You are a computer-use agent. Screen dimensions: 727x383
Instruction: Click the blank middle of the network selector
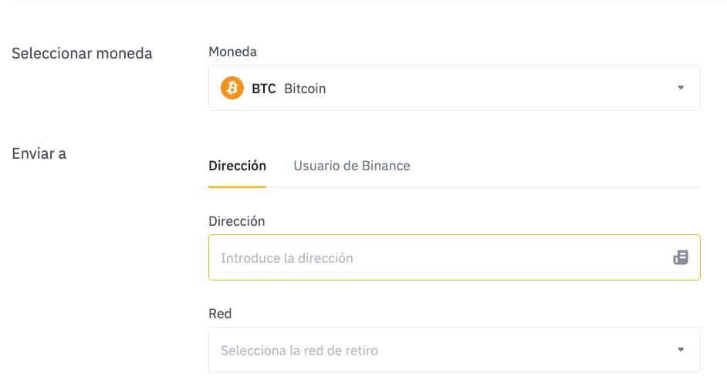pyautogui.click(x=525, y=350)
